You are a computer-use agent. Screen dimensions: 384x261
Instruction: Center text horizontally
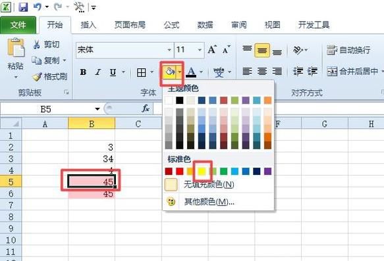pos(262,72)
